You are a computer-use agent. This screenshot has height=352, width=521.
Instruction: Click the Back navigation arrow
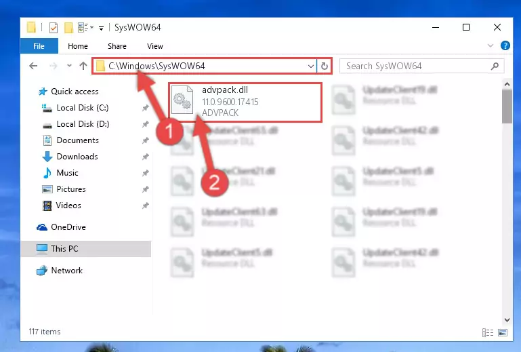tap(33, 66)
